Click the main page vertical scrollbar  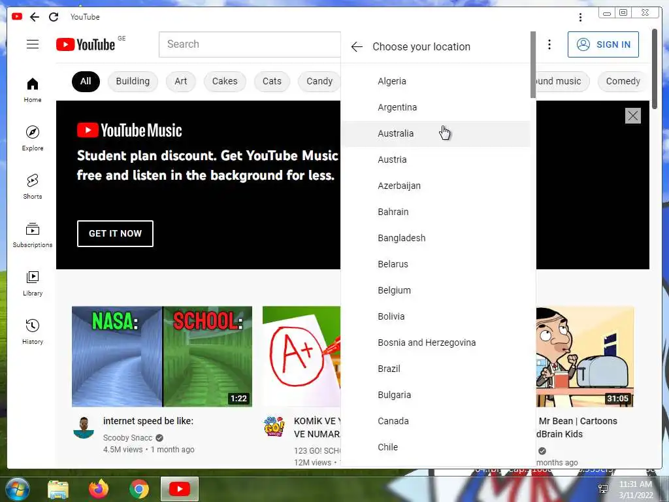point(655,68)
